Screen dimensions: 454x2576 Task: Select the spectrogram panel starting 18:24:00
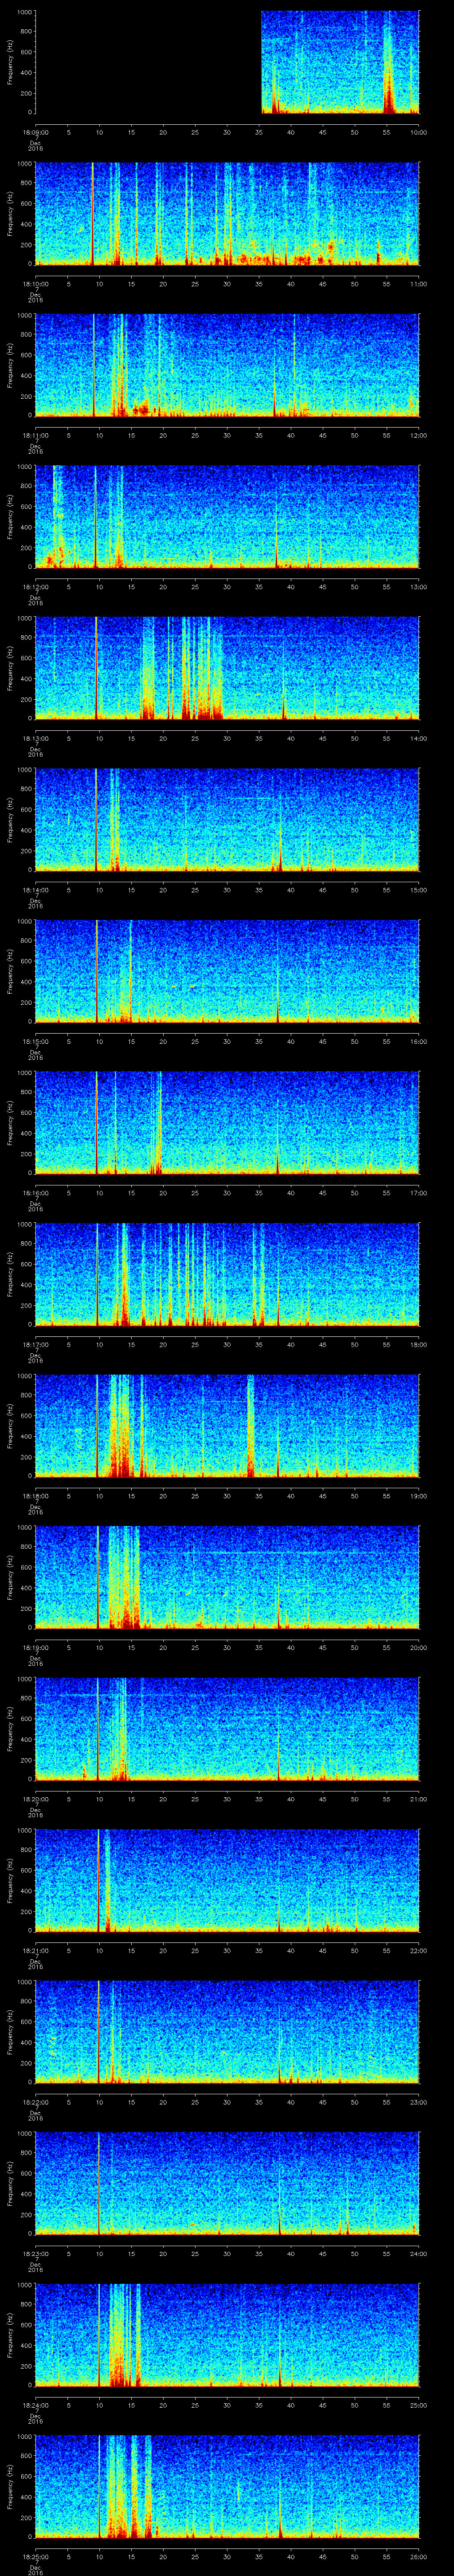coord(227,2335)
